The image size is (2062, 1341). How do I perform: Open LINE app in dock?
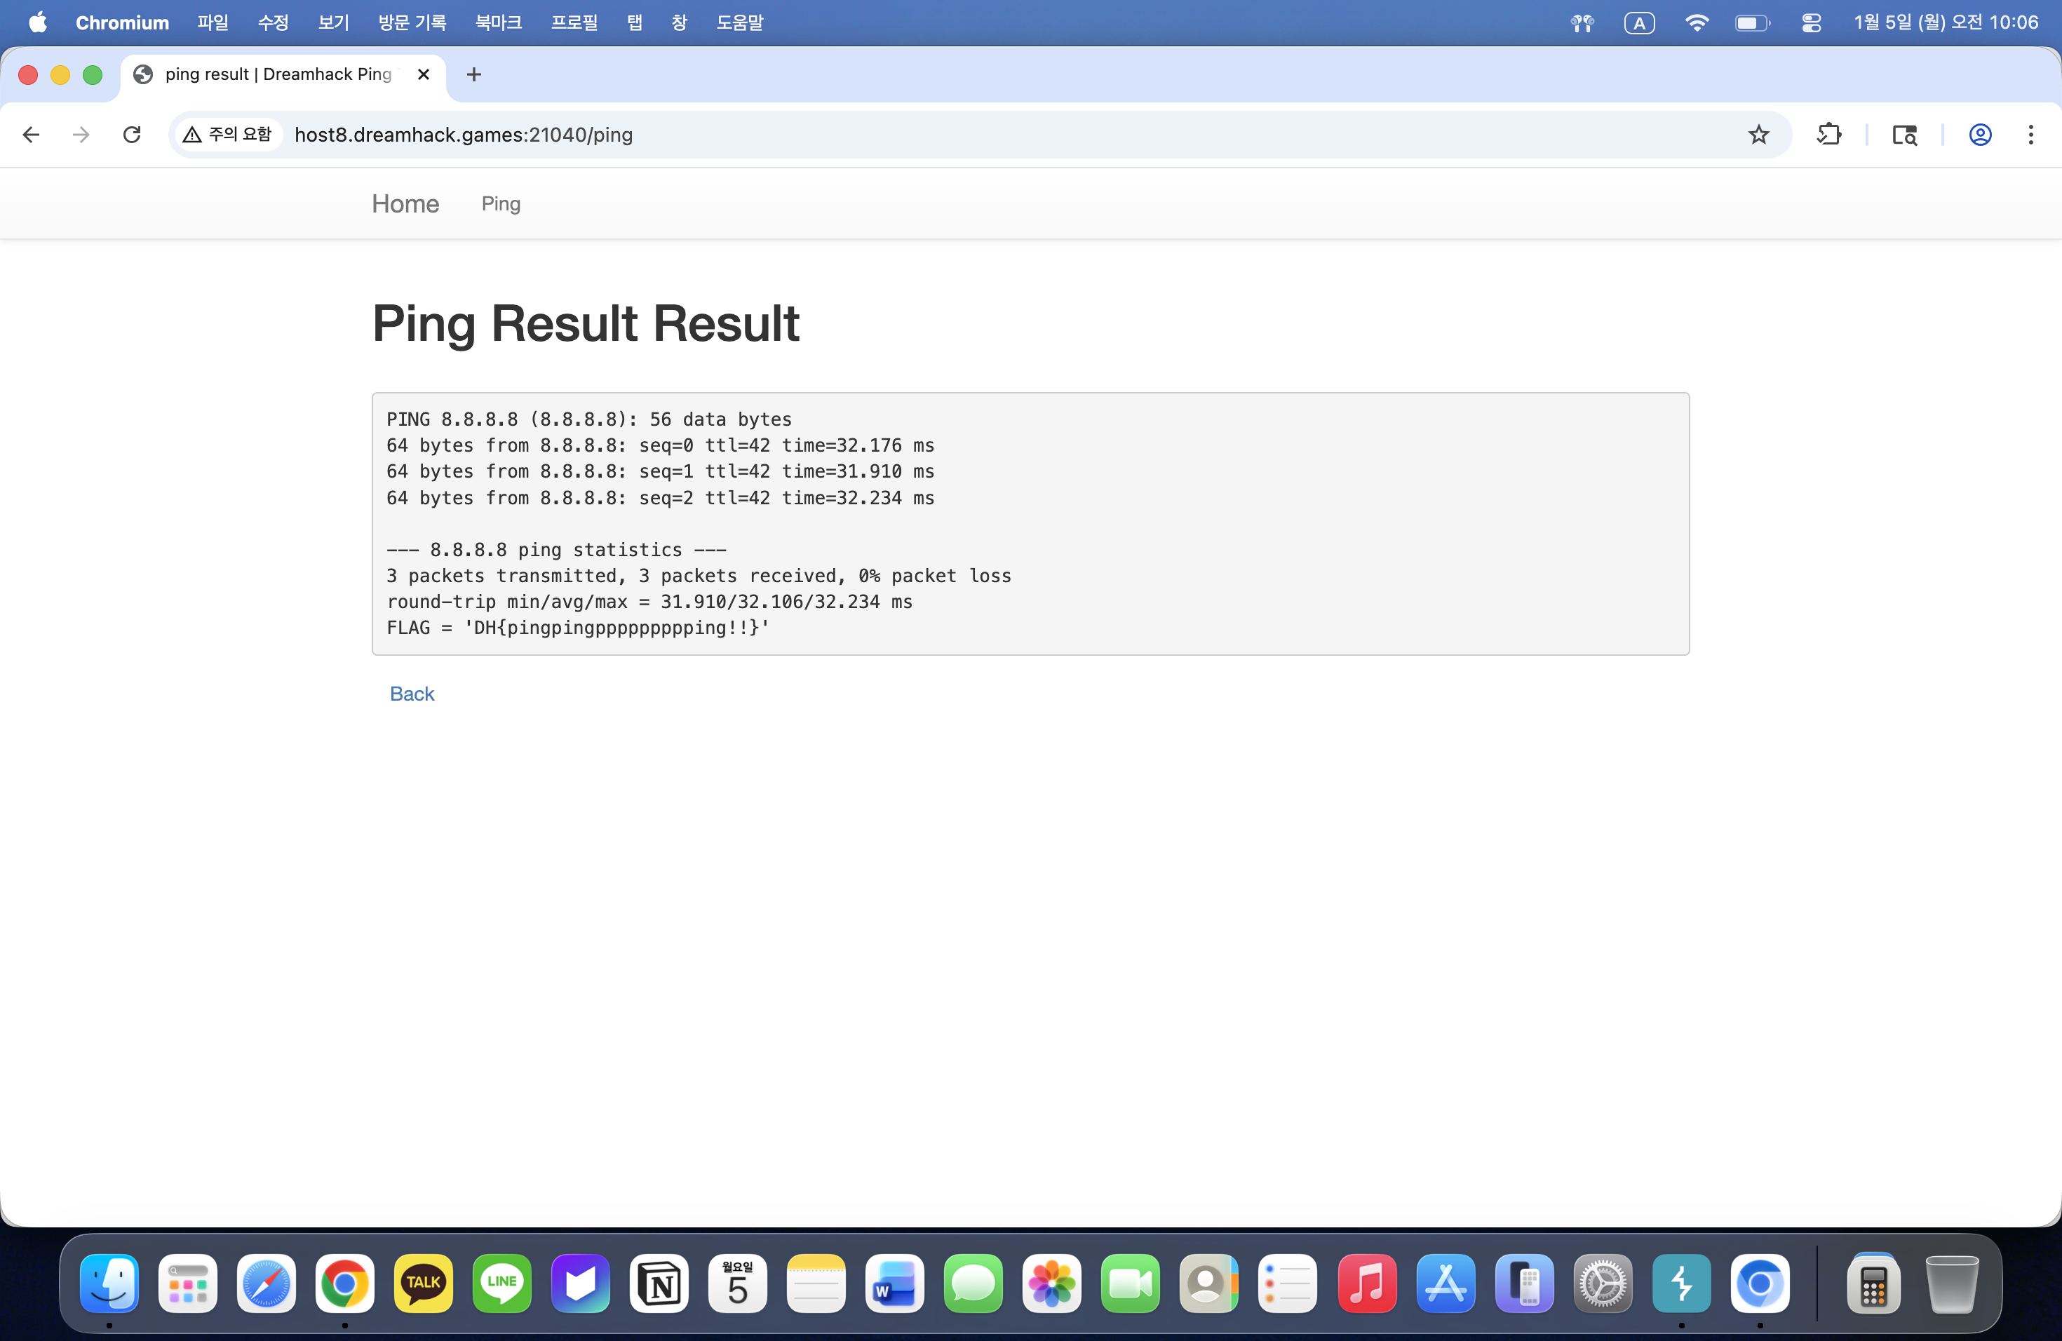click(501, 1283)
